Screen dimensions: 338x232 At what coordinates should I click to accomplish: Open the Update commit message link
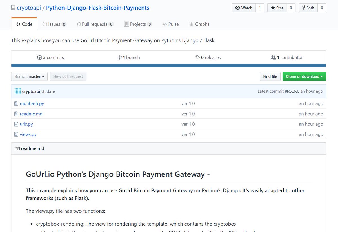48,91
